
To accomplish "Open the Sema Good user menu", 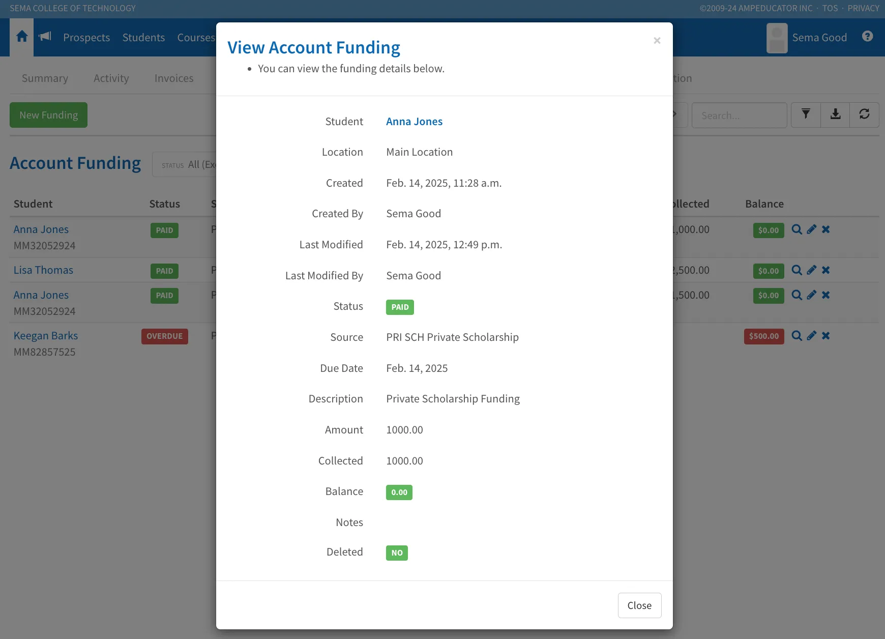I will coord(807,38).
